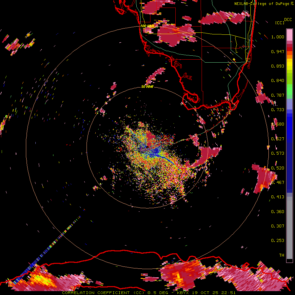Select the 0.947 scale value
The image size is (295, 295).
coord(278,51)
